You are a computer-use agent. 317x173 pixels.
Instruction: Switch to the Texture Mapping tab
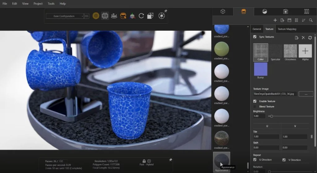pos(287,29)
